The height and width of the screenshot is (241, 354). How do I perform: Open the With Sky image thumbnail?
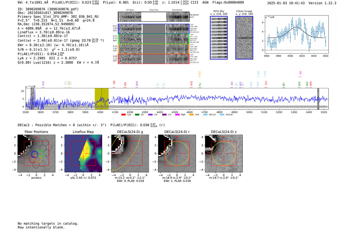[x=219, y=38]
